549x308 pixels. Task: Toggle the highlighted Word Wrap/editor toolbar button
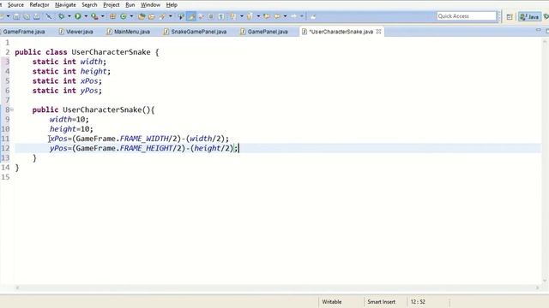(x=191, y=16)
